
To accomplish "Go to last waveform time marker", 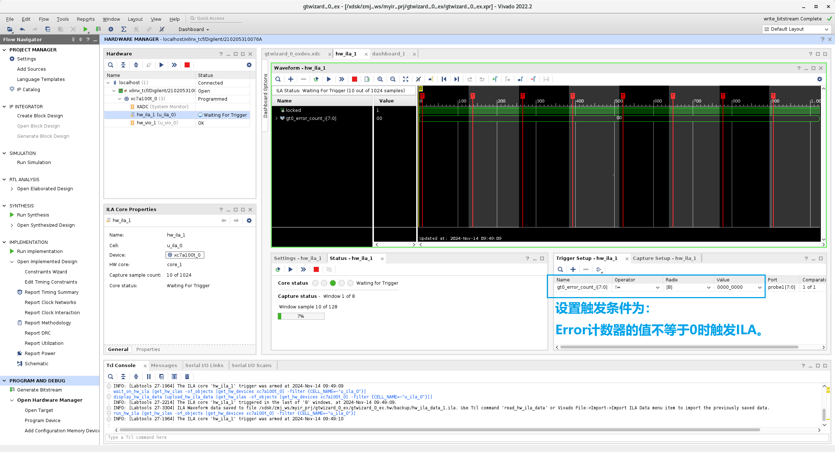I will [457, 79].
